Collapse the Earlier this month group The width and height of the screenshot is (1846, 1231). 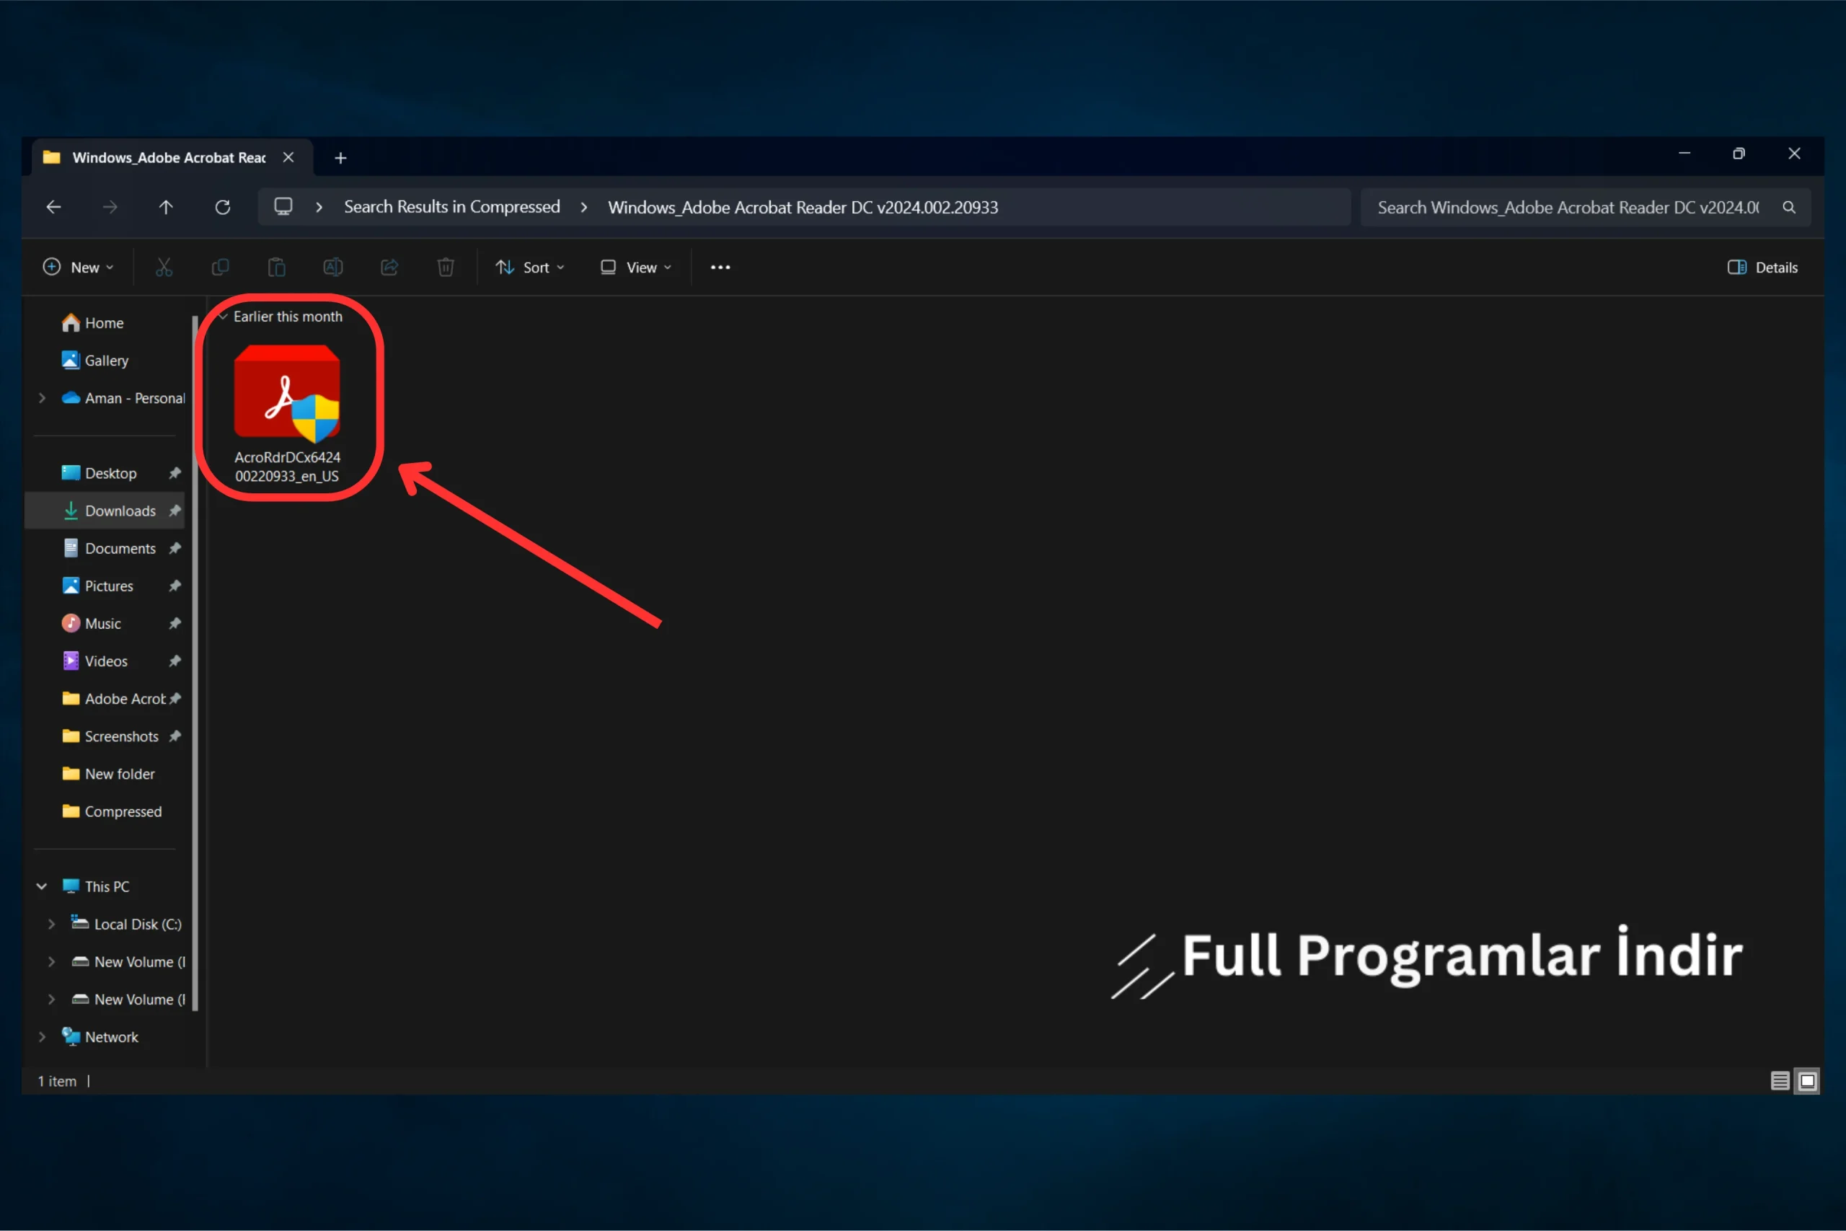pos(224,317)
